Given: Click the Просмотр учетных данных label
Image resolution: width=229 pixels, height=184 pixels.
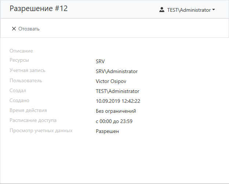Looking at the screenshot, I should point(41,130).
